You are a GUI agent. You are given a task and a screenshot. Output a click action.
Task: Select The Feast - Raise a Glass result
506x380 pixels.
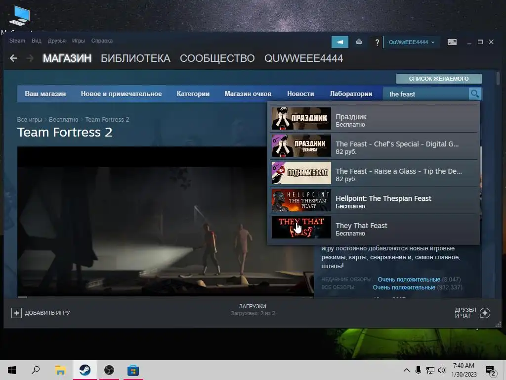[x=374, y=173]
